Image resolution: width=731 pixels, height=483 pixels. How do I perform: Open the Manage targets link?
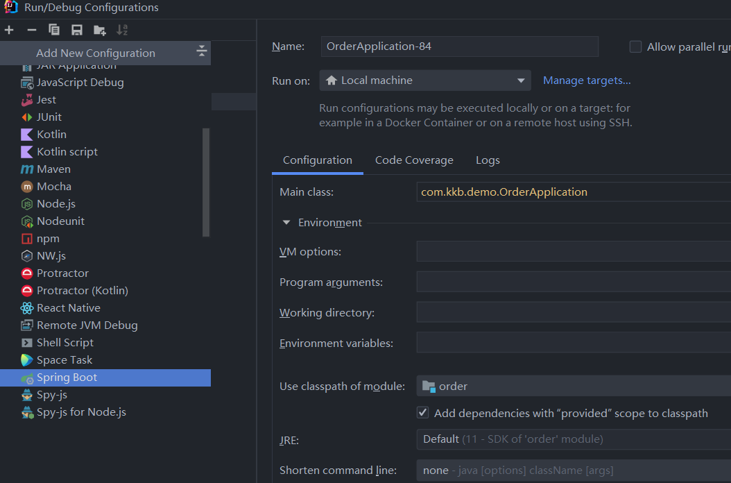point(587,80)
